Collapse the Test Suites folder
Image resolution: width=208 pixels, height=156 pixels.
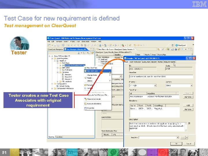click(x=58, y=68)
